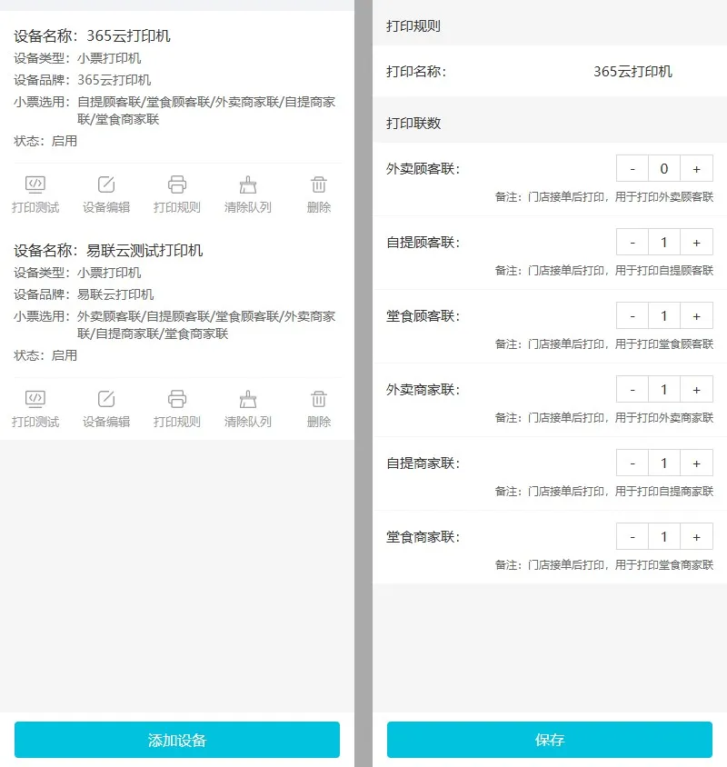Click the 堂食商家联 remark note text

pyautogui.click(x=604, y=564)
